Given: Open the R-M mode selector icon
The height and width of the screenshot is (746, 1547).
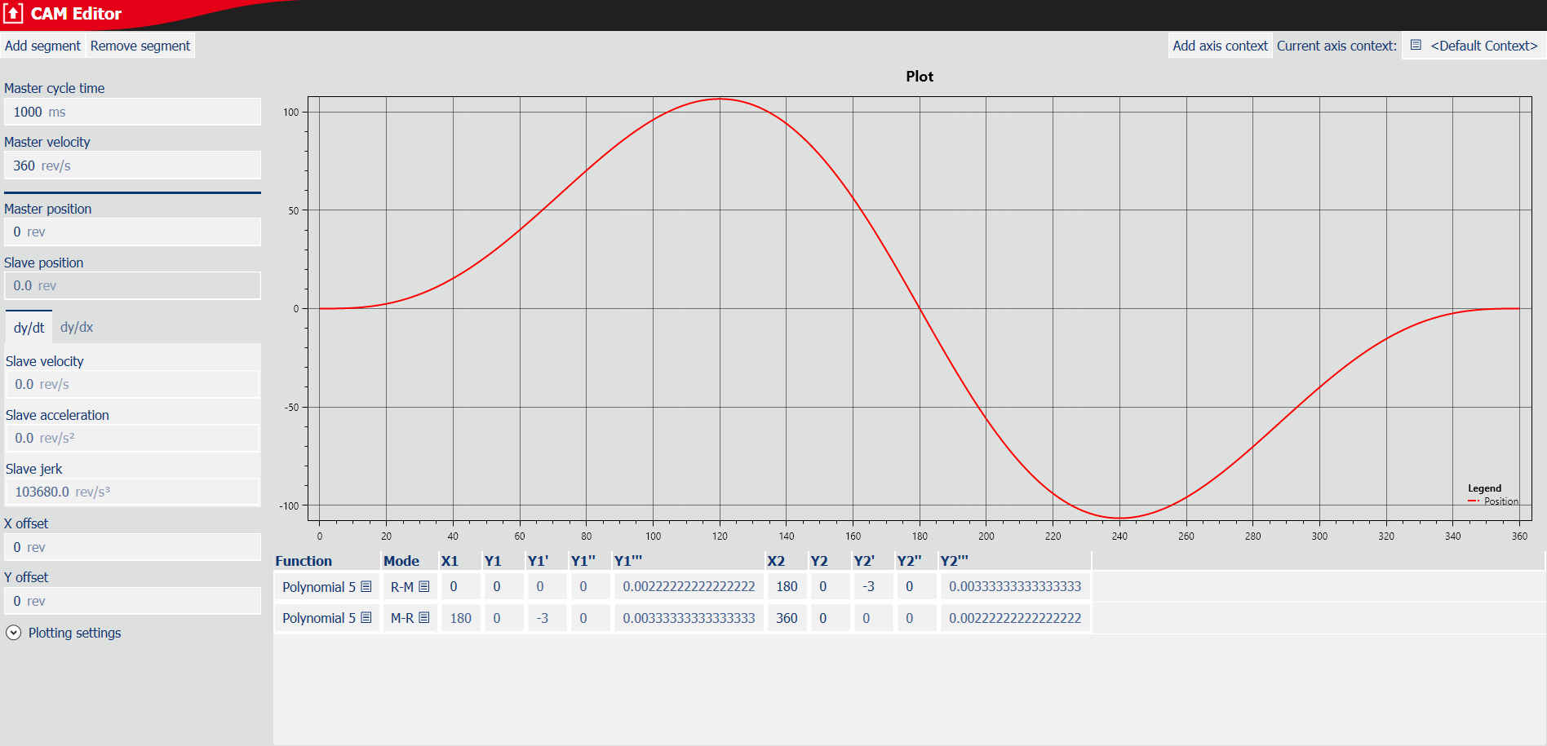Looking at the screenshot, I should pos(424,587).
